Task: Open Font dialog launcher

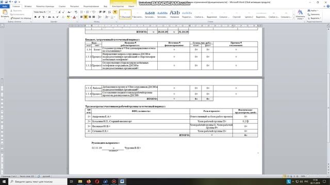Action: (77, 22)
